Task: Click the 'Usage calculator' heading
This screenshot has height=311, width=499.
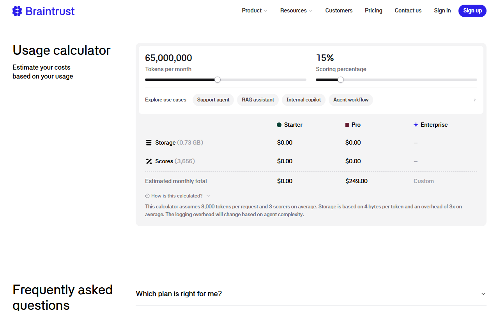Action: [x=62, y=50]
